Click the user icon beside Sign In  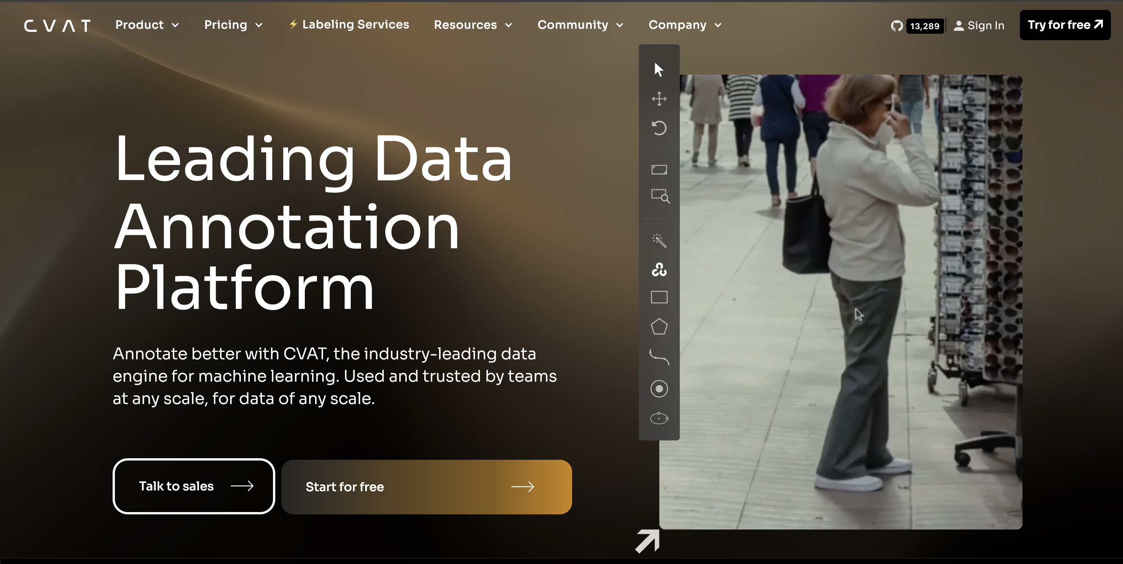tap(959, 26)
